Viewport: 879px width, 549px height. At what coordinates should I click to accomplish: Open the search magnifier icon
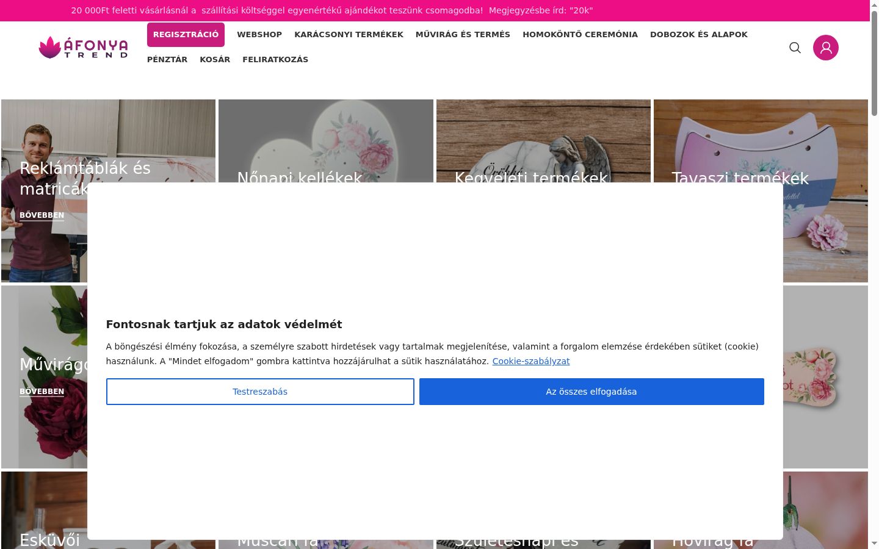coord(795,48)
